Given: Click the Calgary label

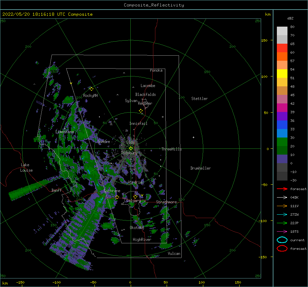Looking at the screenshot, I should click(133, 201).
